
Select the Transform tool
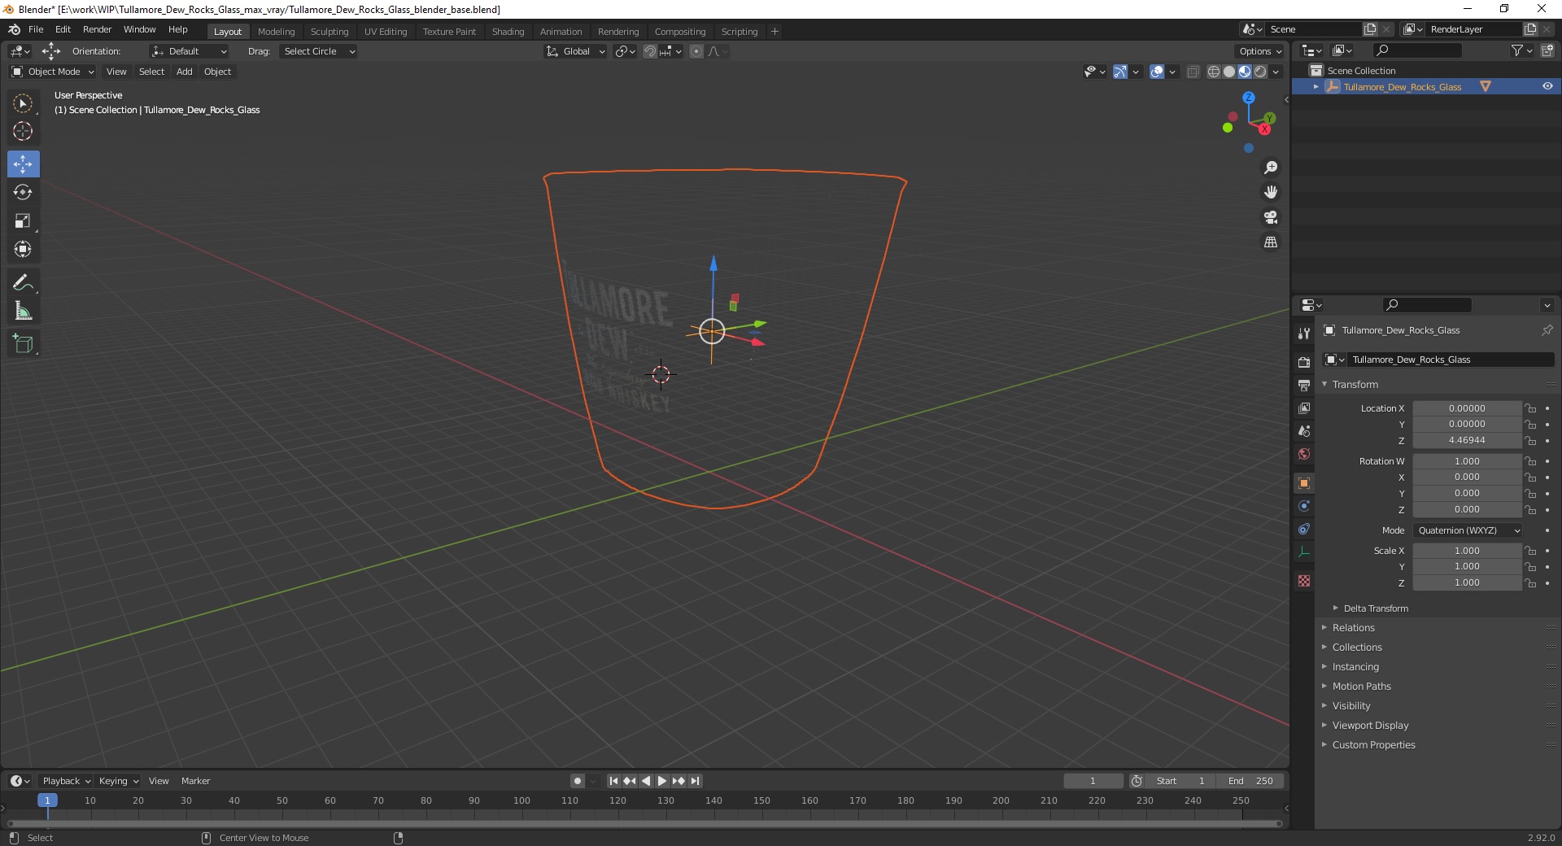click(x=23, y=249)
